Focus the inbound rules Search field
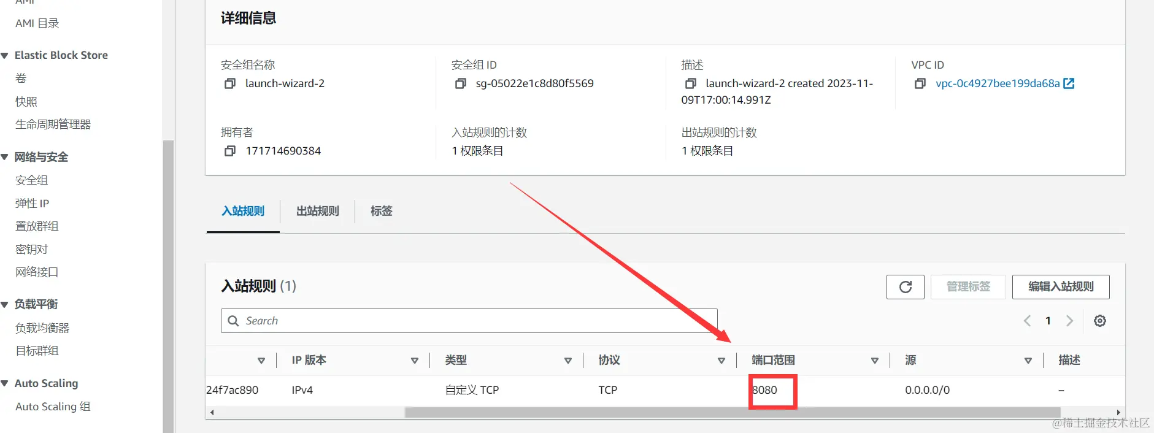1154x433 pixels. click(x=469, y=321)
